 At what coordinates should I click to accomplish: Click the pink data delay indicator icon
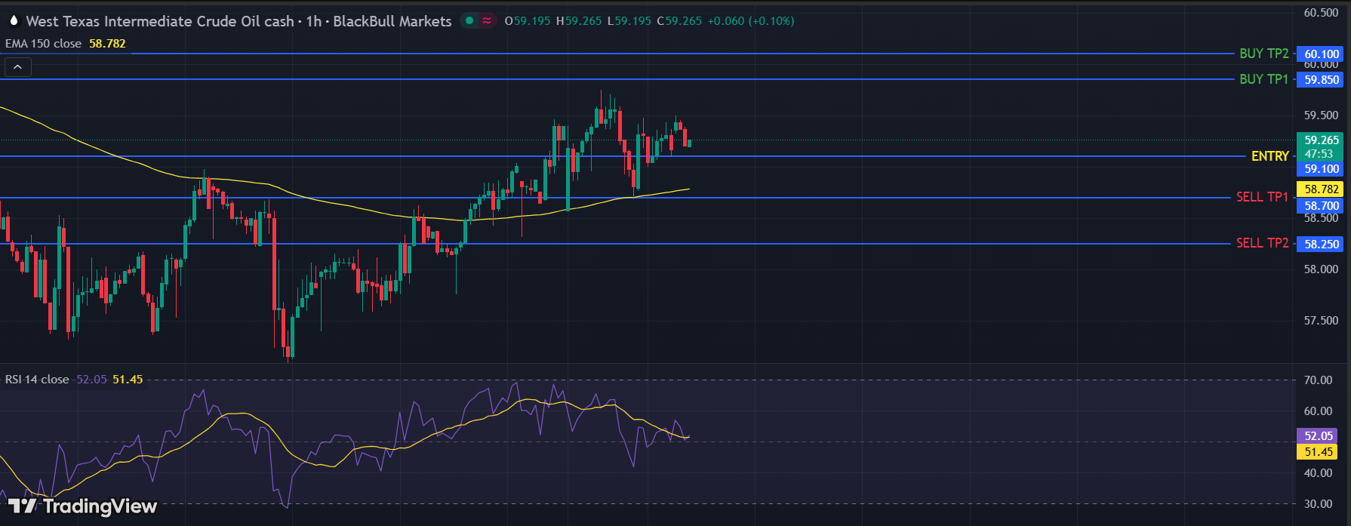tap(488, 21)
